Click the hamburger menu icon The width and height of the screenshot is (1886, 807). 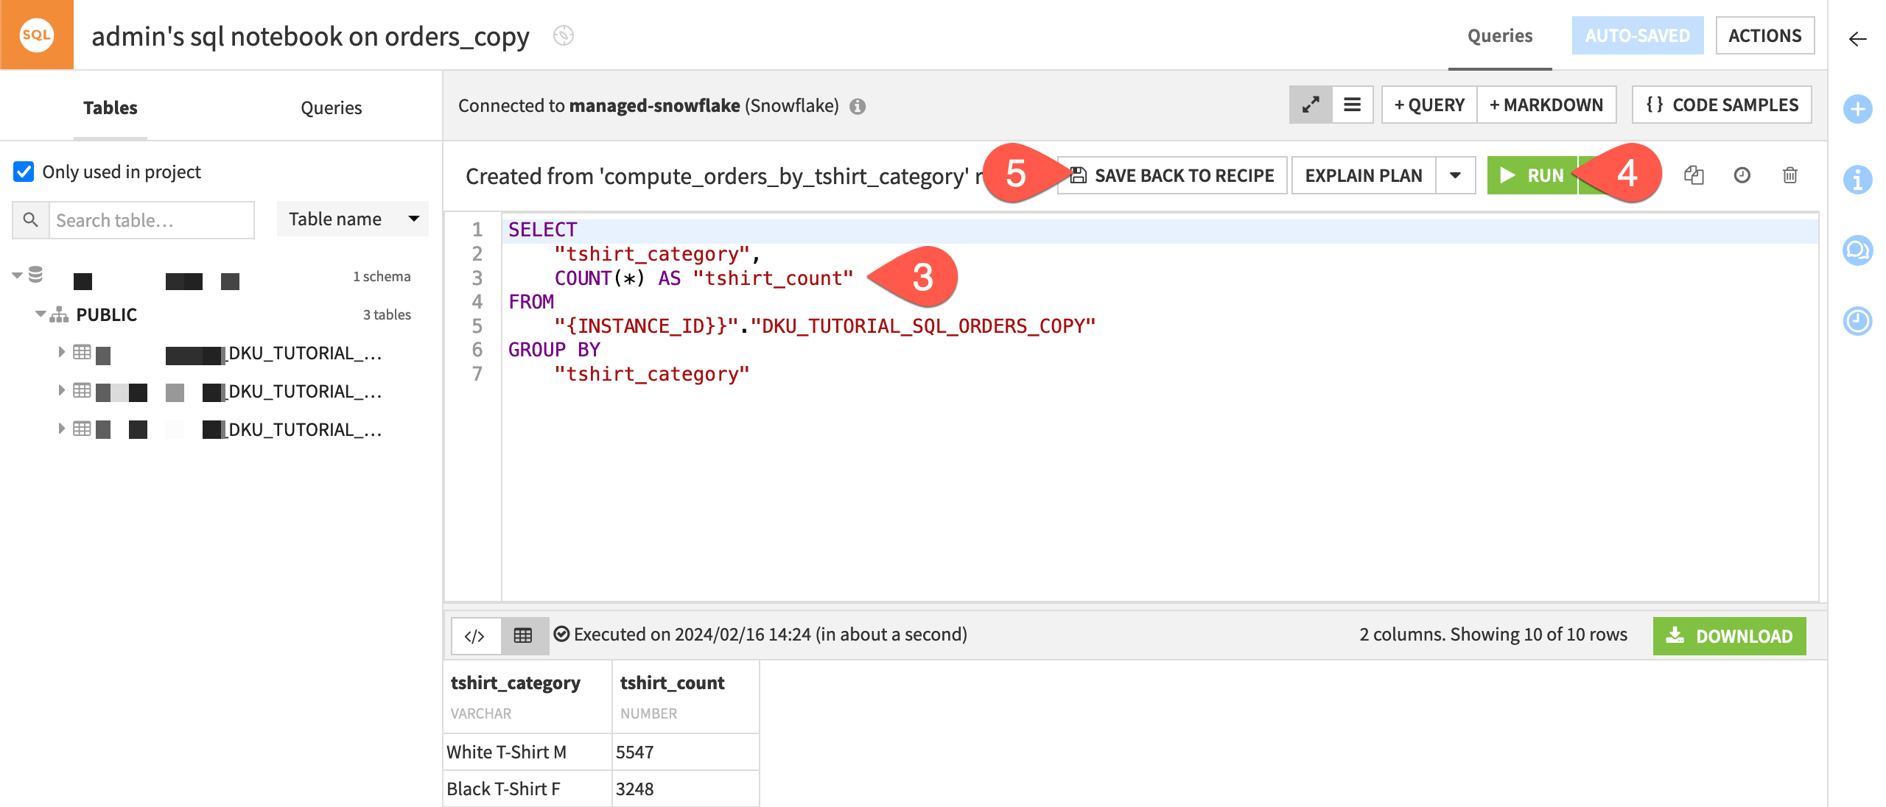pyautogui.click(x=1350, y=105)
